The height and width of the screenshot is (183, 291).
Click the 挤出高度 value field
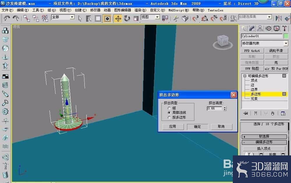tap(214, 109)
